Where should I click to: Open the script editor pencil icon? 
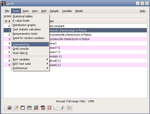pyautogui.click(x=16, y=108)
